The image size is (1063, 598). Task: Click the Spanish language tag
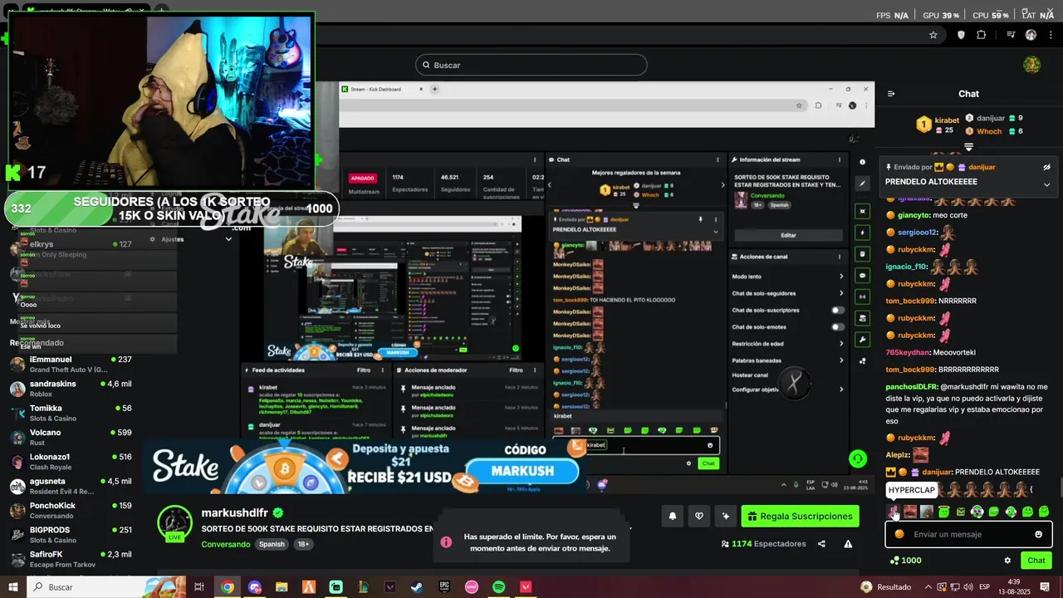pyautogui.click(x=272, y=545)
